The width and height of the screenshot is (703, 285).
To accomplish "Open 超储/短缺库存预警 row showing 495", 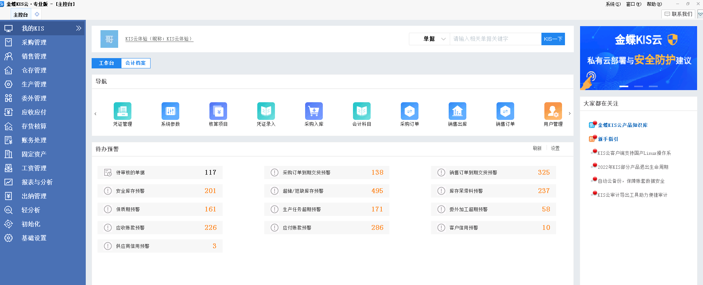I will [327, 191].
